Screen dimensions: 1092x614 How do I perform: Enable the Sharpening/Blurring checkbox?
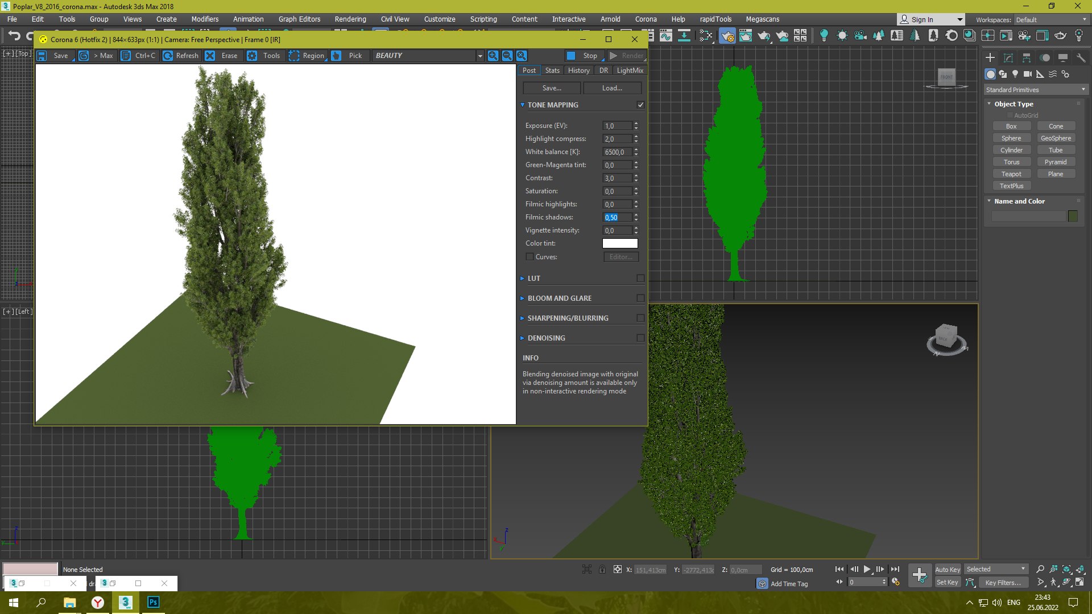[640, 318]
